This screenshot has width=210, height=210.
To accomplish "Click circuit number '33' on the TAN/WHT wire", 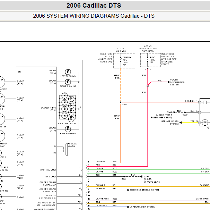I will pos(114,185).
